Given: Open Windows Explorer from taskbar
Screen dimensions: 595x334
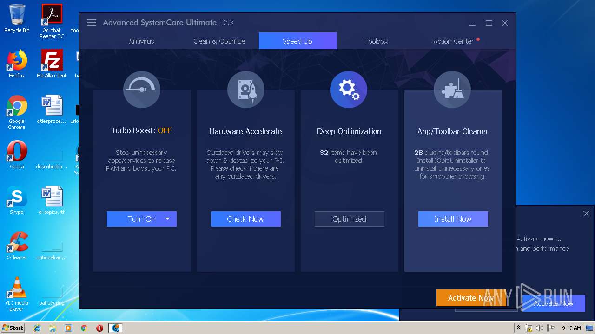Looking at the screenshot, I should coord(53,328).
